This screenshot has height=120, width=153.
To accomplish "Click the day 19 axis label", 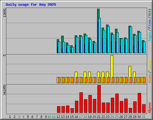I will [90, 117].
